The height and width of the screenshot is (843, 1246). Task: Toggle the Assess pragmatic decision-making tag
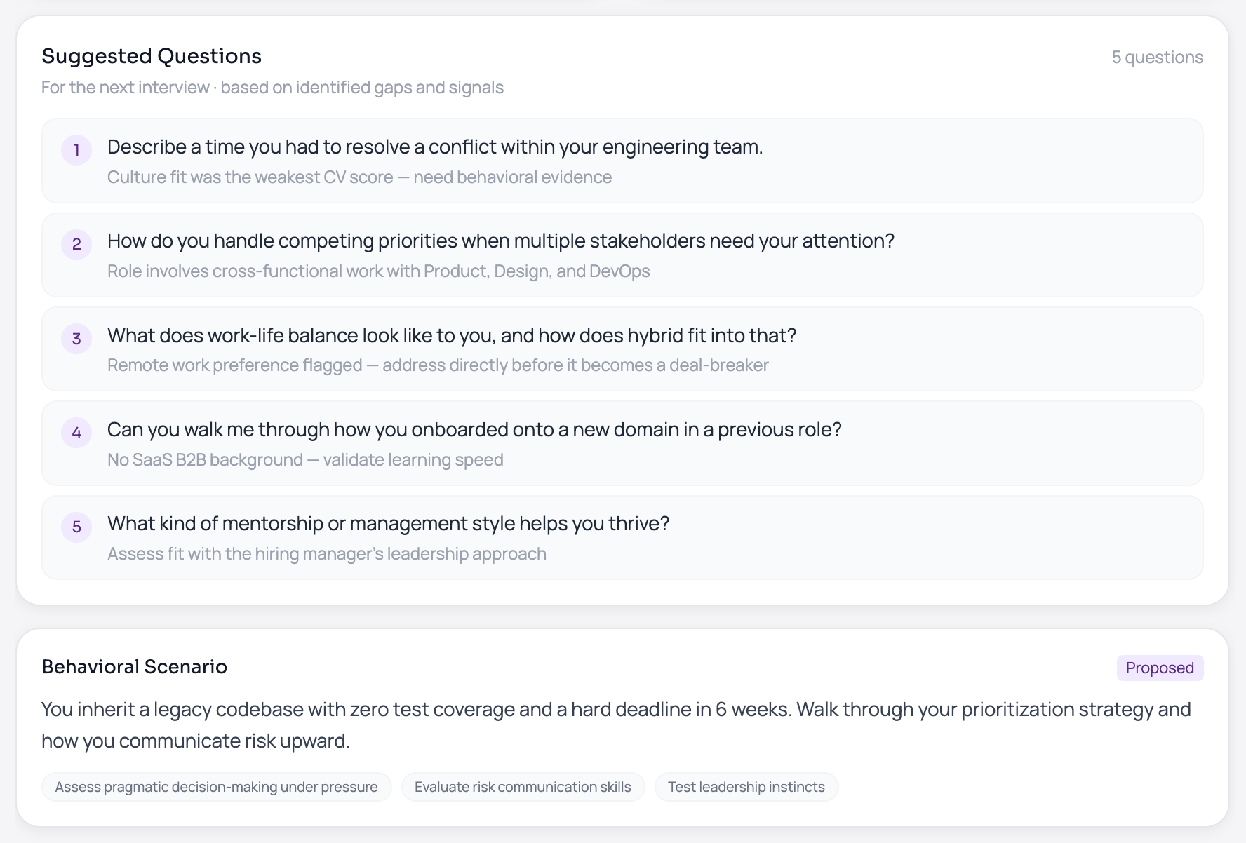point(217,786)
